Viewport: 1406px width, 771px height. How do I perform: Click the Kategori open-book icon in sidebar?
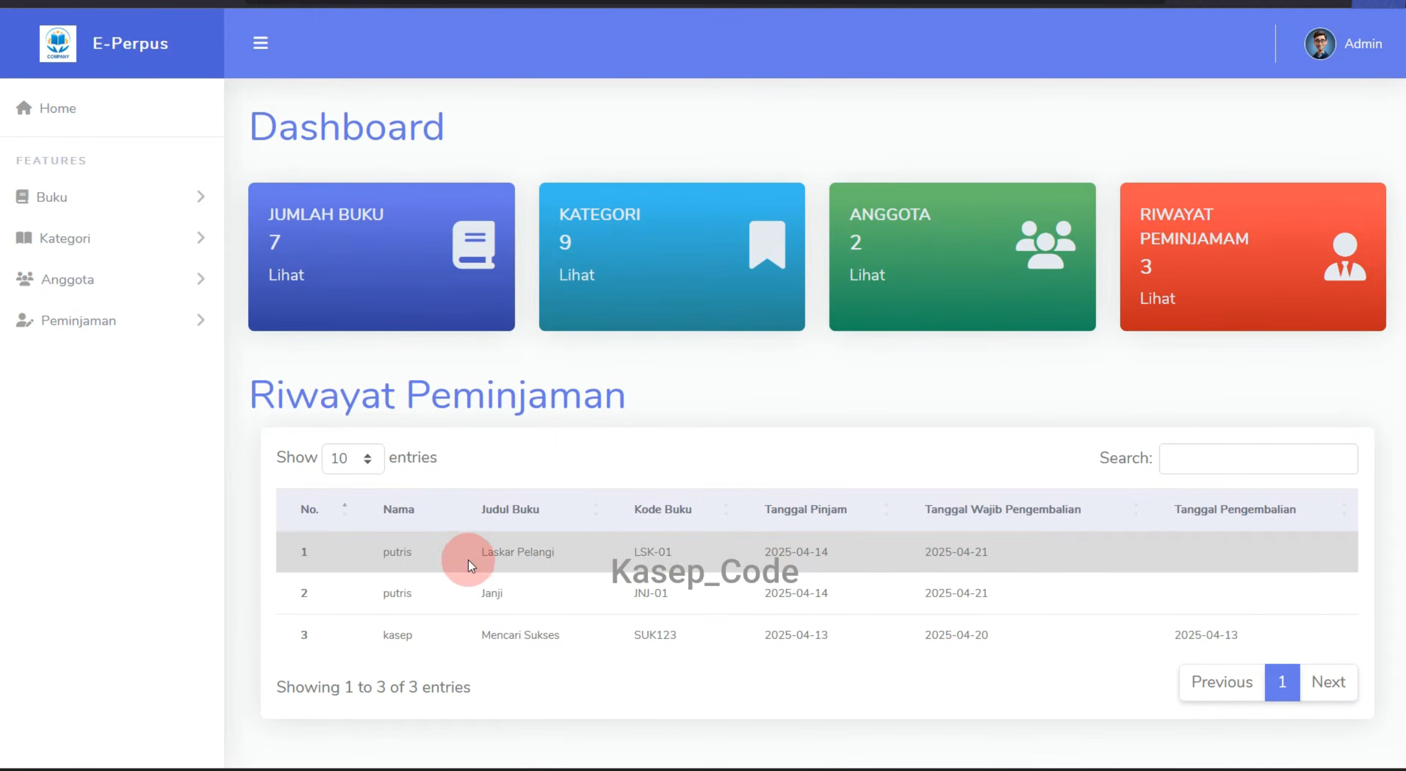[24, 238]
